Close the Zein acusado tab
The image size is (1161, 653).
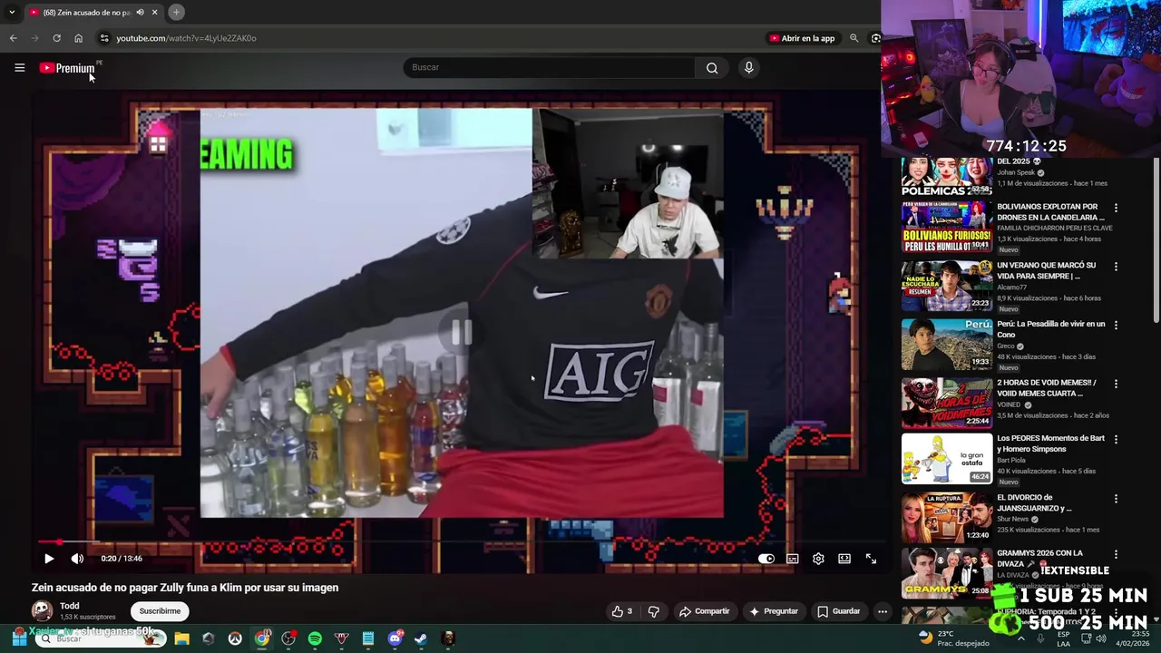154,12
